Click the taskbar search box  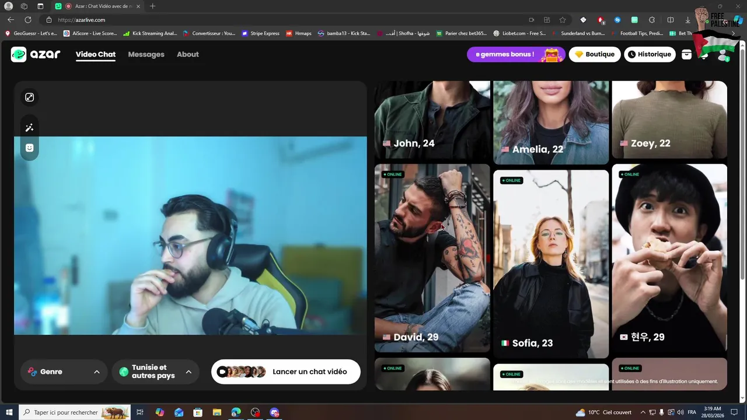tap(75, 412)
